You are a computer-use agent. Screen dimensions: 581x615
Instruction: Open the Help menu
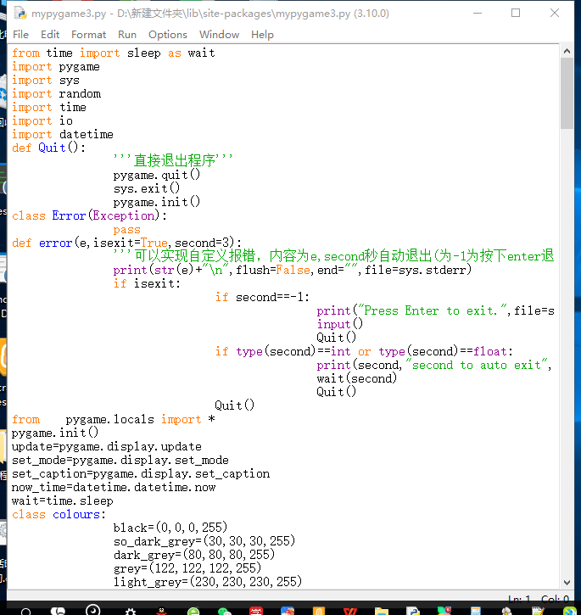262,35
